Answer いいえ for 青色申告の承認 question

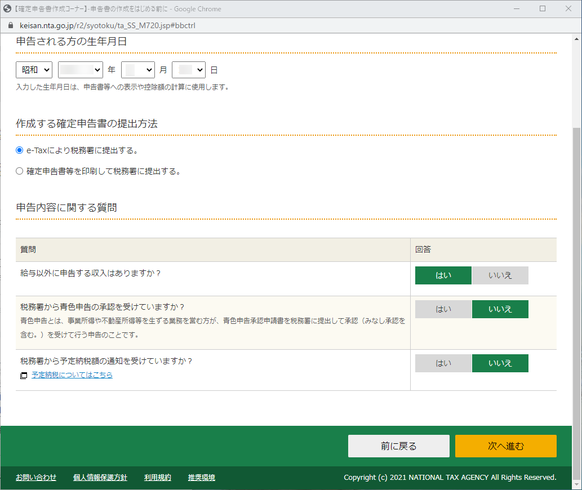coord(500,309)
